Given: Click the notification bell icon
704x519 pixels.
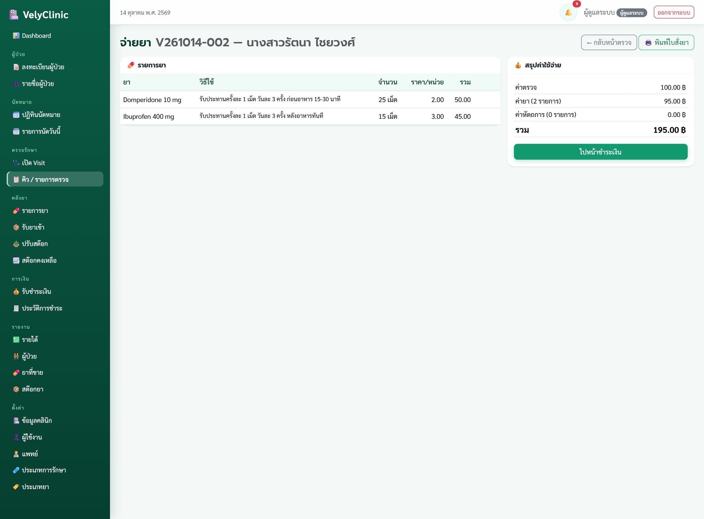Looking at the screenshot, I should [568, 13].
